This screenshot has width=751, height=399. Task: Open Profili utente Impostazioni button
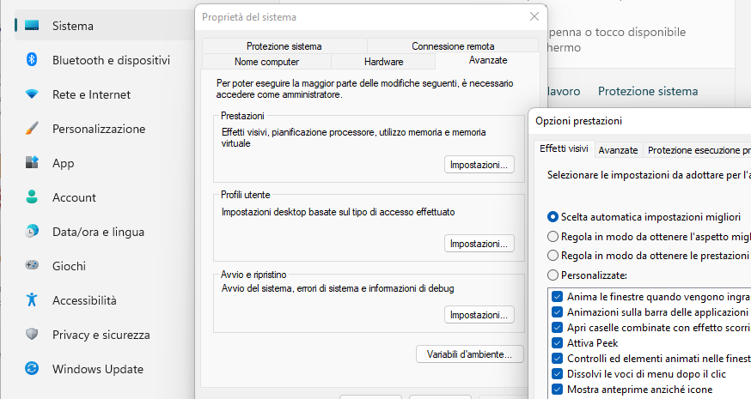coord(479,244)
